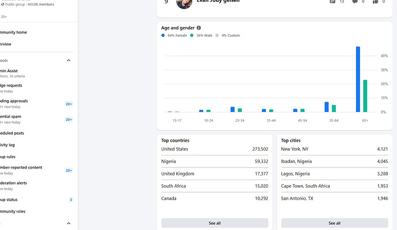This screenshot has height=230, width=397.
Task: Collapse the bottom sidebar section chevron
Action: pyautogui.click(x=68, y=223)
